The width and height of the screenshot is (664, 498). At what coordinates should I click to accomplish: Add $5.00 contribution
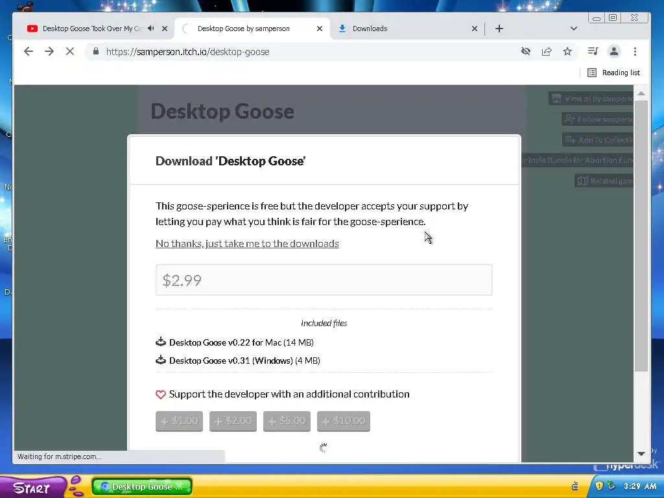click(287, 421)
